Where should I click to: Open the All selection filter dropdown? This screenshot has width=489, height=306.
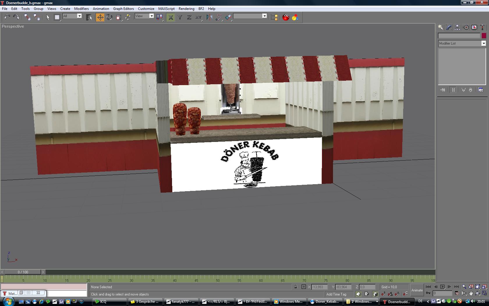tap(79, 16)
